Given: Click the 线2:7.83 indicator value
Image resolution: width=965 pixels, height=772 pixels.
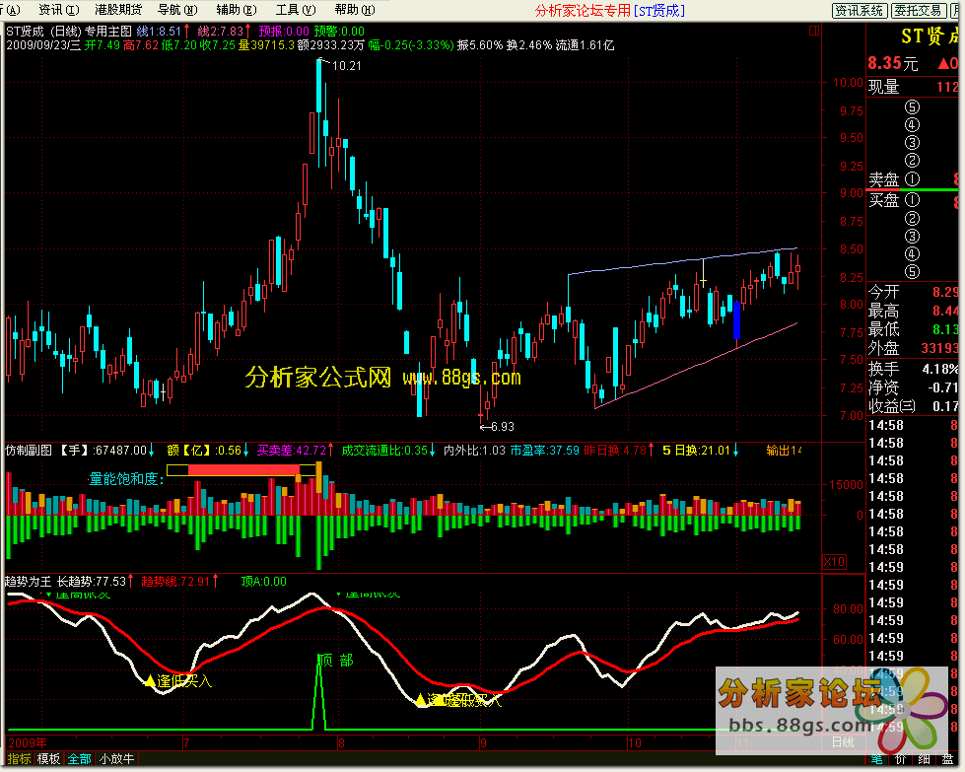Looking at the screenshot, I should (x=221, y=31).
